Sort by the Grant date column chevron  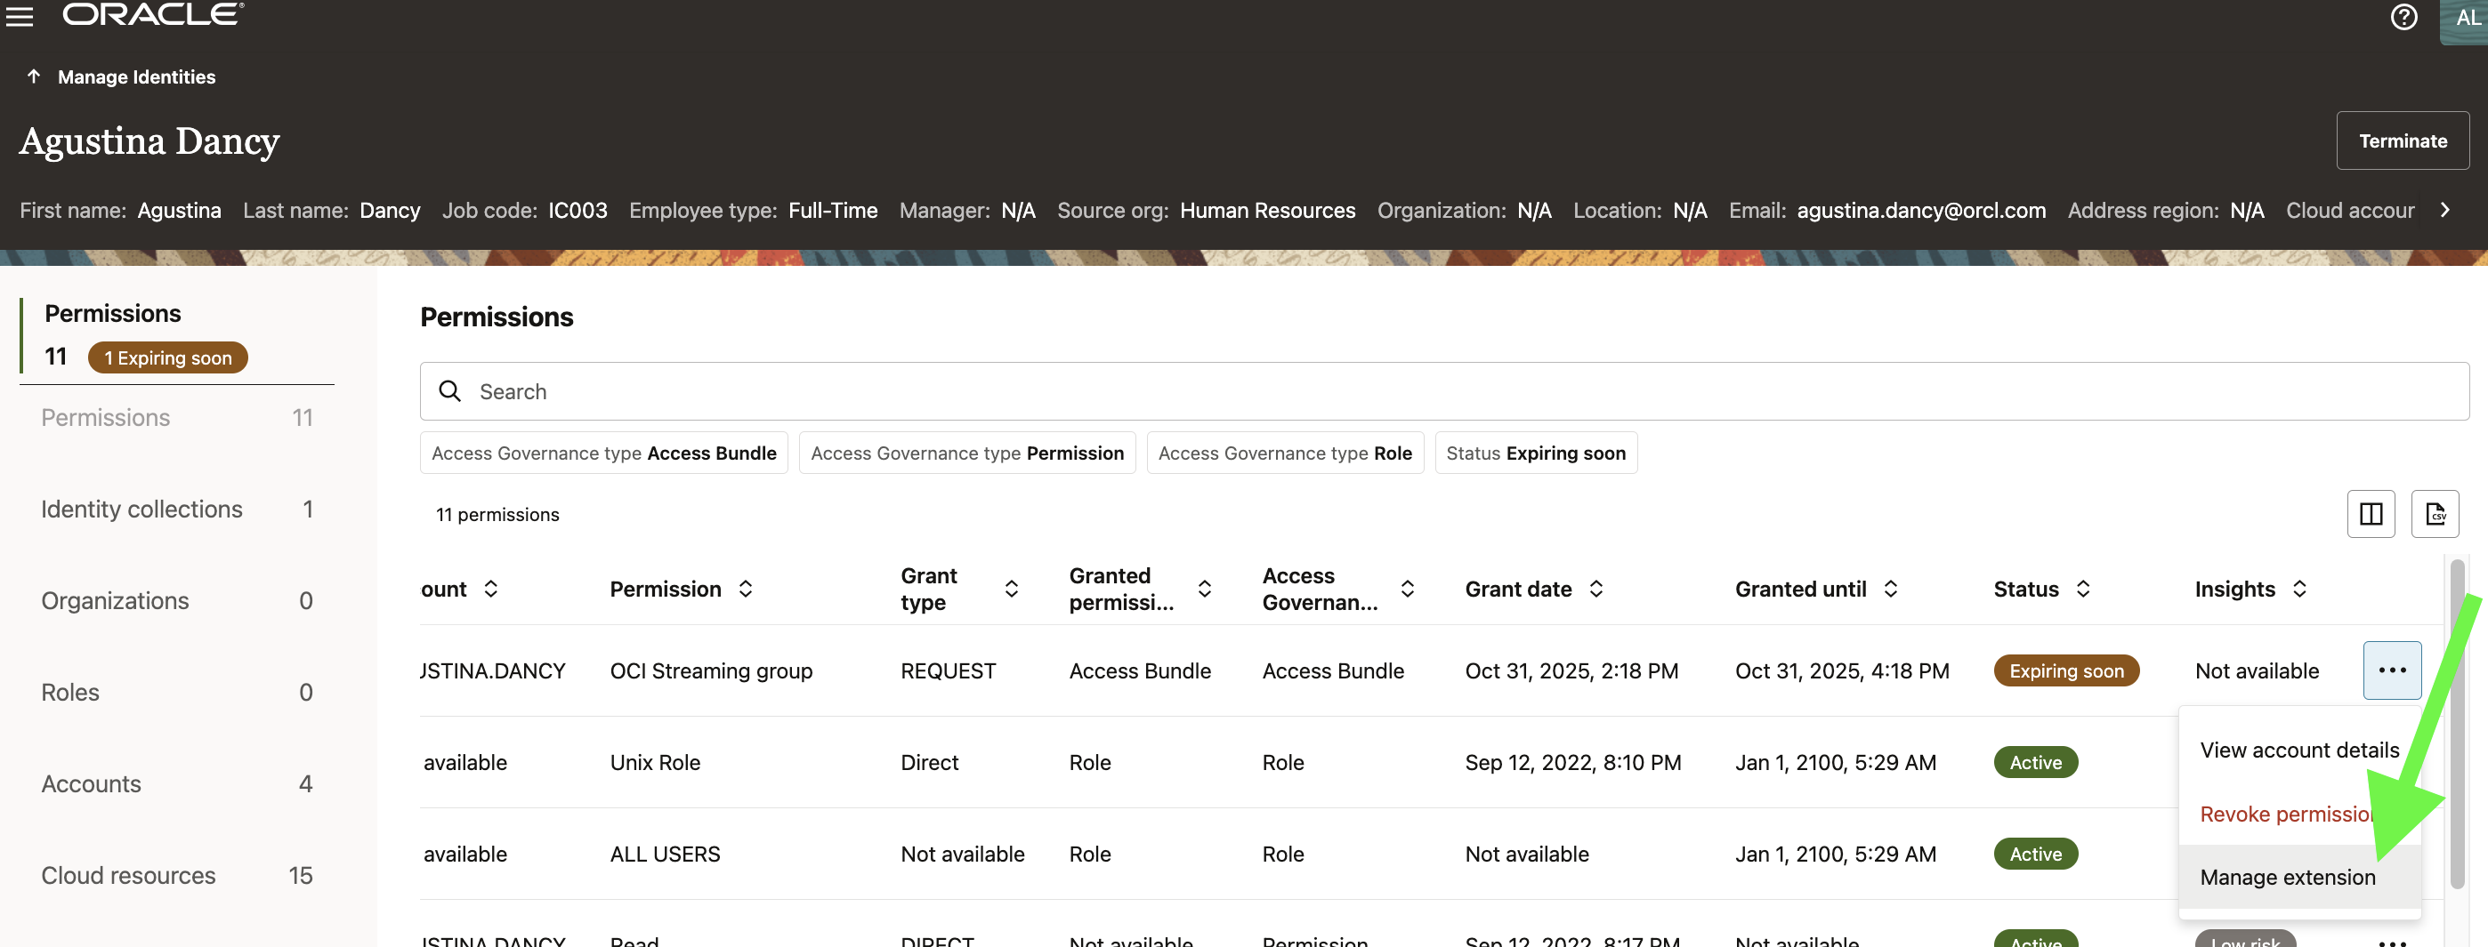(x=1595, y=589)
